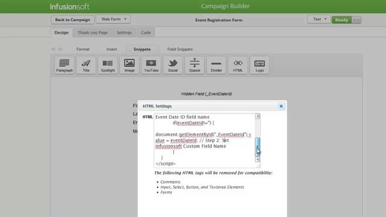The image size is (386, 217).
Task: Insert an HTML snippet
Action: click(238, 65)
